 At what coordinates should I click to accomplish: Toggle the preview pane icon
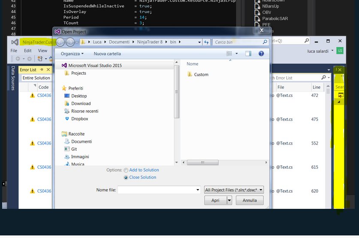248,54
